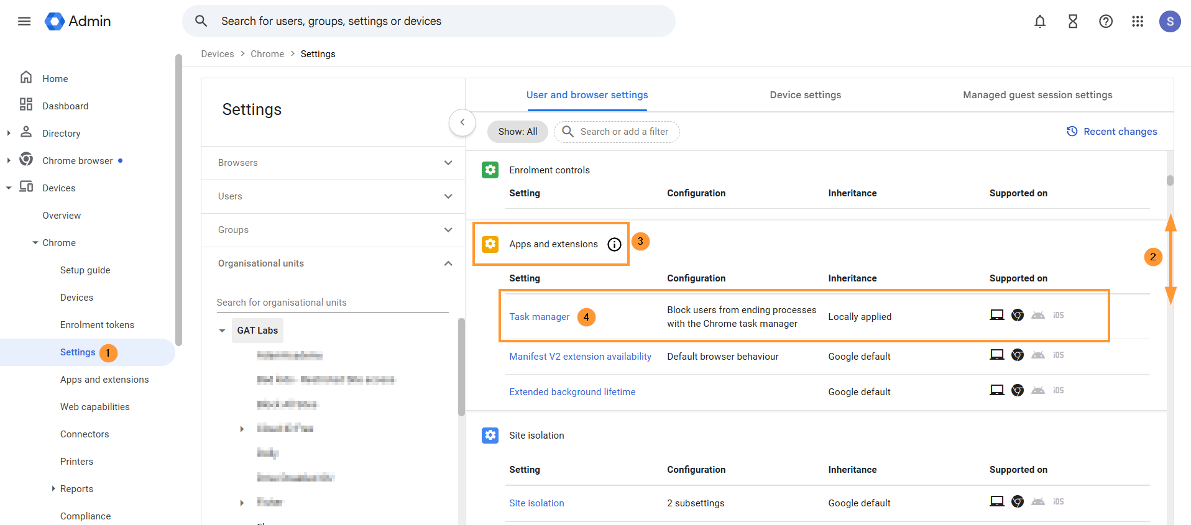
Task: Open Overview under Devices in sidebar
Action: click(x=62, y=216)
